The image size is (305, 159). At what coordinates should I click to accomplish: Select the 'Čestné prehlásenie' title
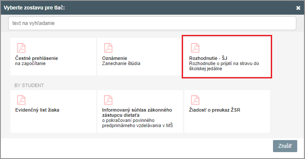[37, 58]
